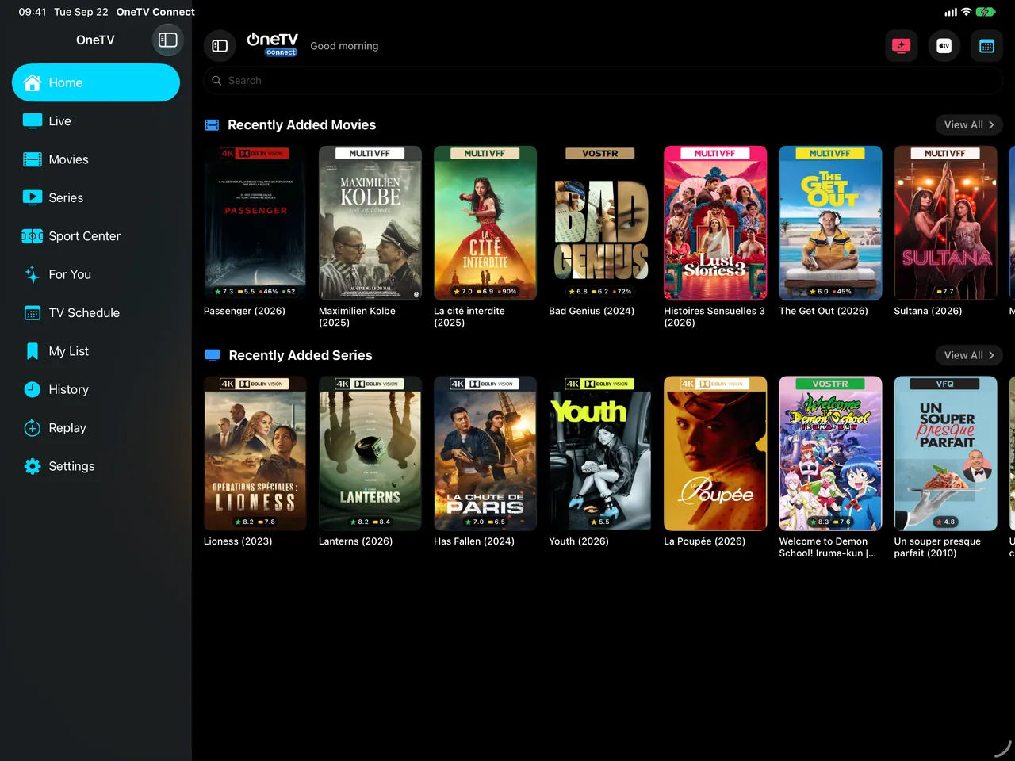Click the My List bookmark icon
This screenshot has width=1015, height=761.
(x=33, y=351)
